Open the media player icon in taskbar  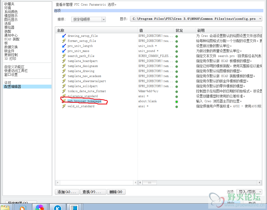tap(22, 207)
